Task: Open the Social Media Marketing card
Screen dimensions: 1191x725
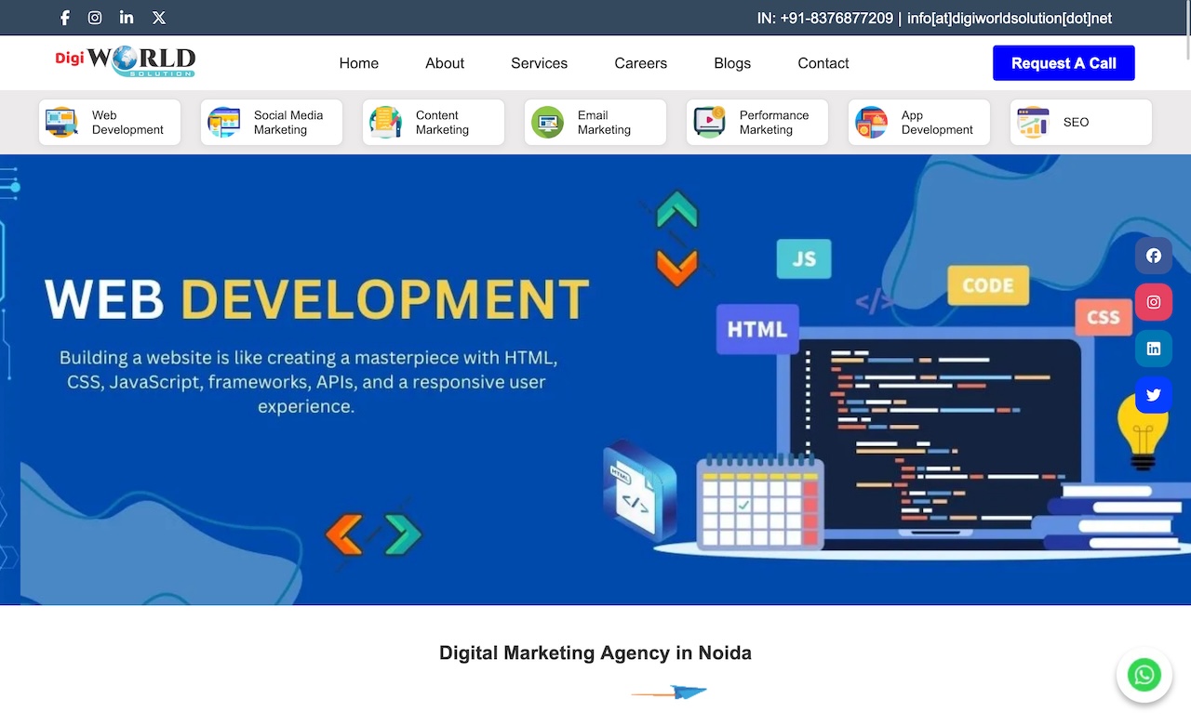Action: click(x=272, y=123)
